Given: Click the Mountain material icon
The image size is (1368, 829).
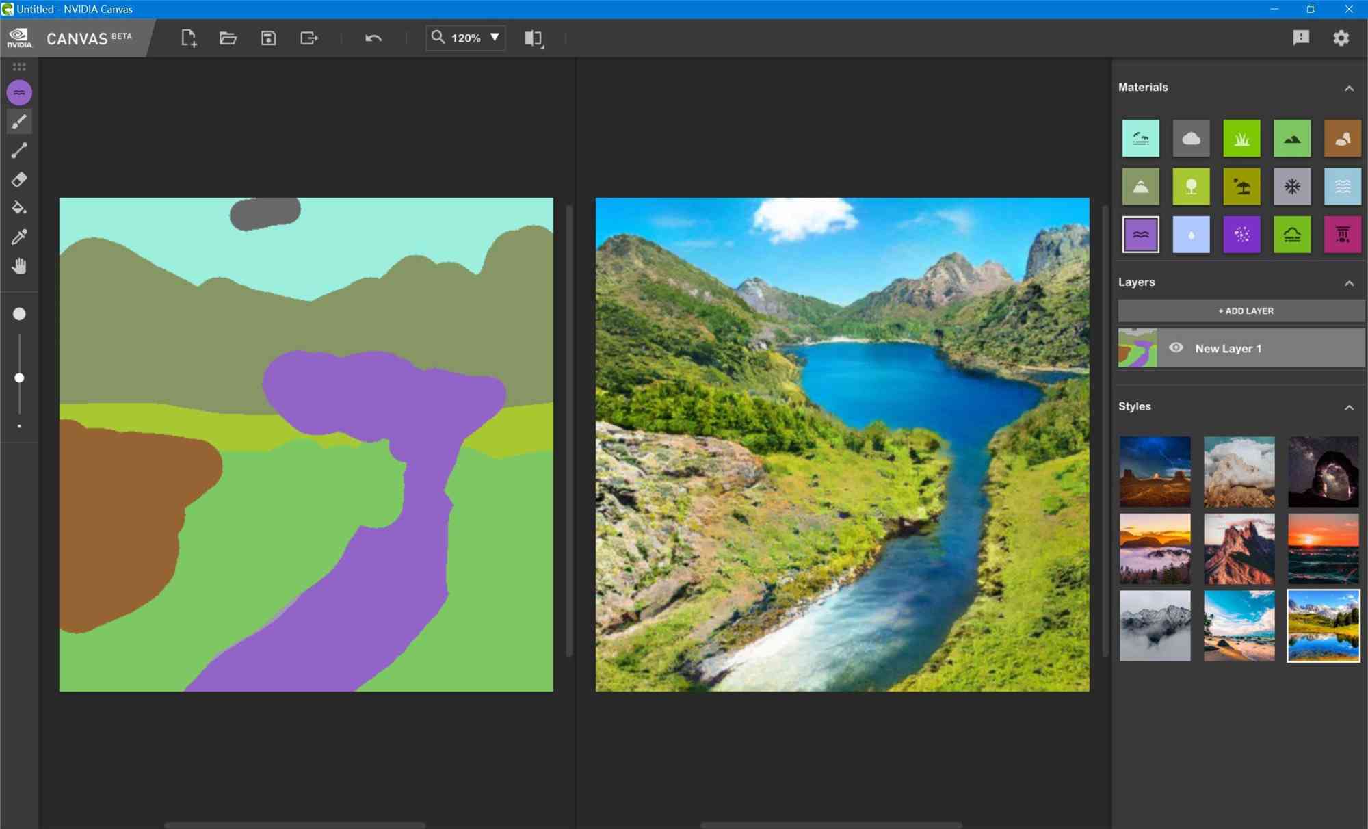Looking at the screenshot, I should [x=1140, y=186].
